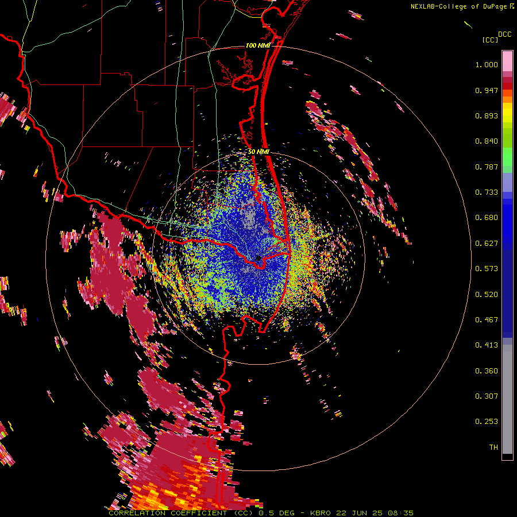Viewport: 517px width, 517px height.
Task: Click the black KBRO radar site dot
Action: click(x=258, y=258)
